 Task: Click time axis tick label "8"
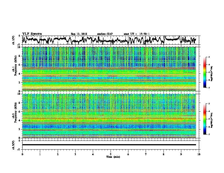tap(163, 154)
